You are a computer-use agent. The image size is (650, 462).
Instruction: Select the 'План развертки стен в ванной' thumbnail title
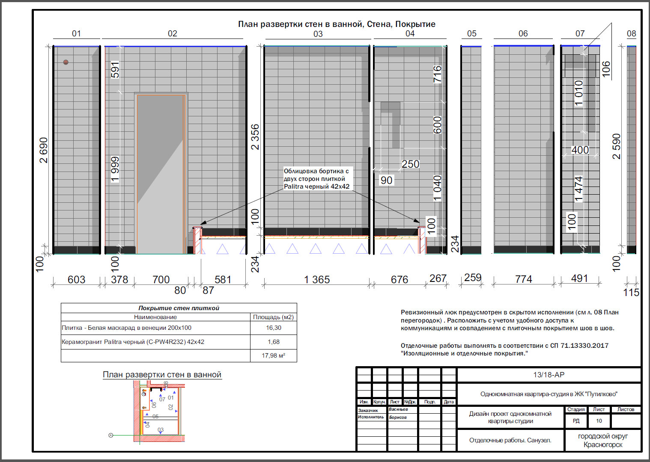click(x=162, y=375)
